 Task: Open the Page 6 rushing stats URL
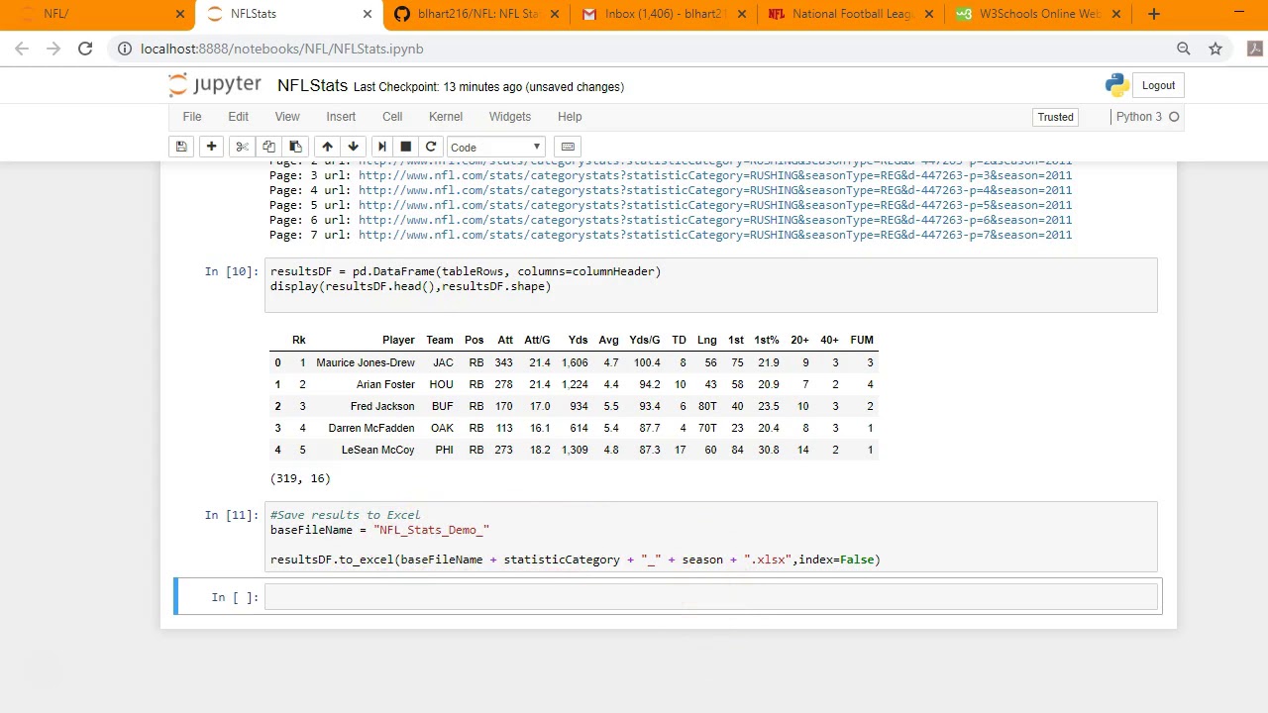(715, 220)
